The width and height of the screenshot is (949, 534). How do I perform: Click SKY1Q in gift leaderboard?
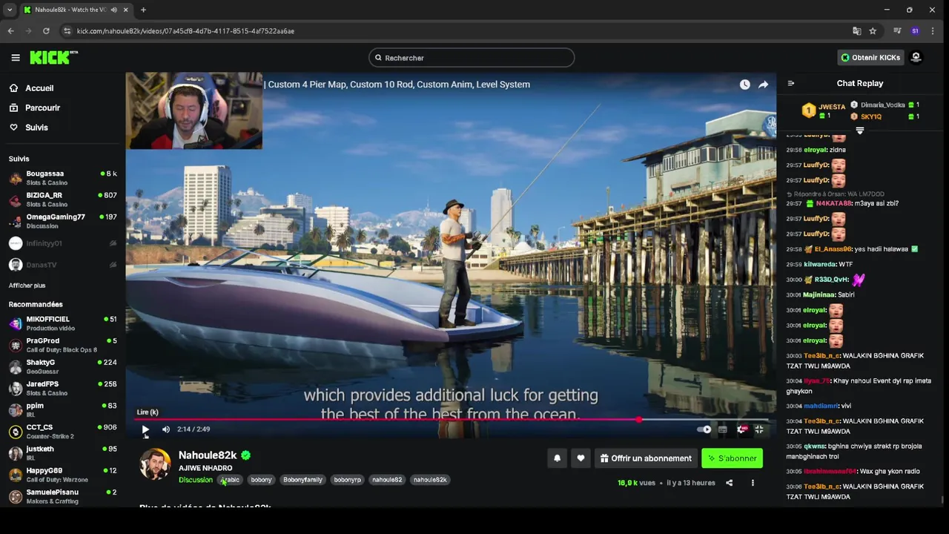[x=871, y=116]
